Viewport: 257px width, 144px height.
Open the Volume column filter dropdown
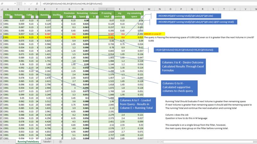pos(23,17)
